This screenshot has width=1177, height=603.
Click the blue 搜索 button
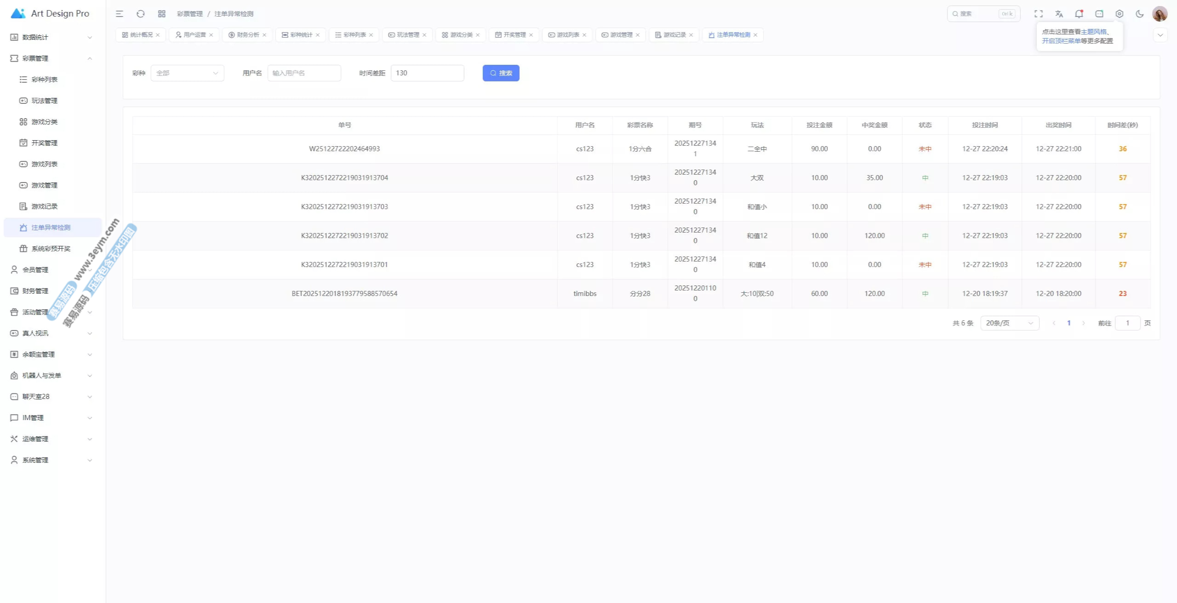tap(501, 73)
